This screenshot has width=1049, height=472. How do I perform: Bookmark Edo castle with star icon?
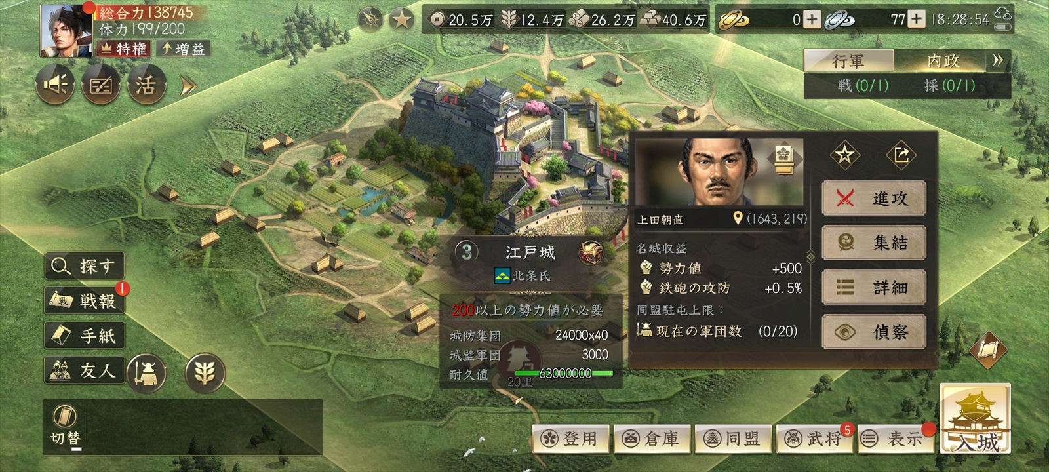click(x=844, y=155)
